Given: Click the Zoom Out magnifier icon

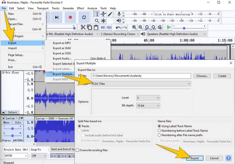Looking at the screenshot, I should 141,27.
